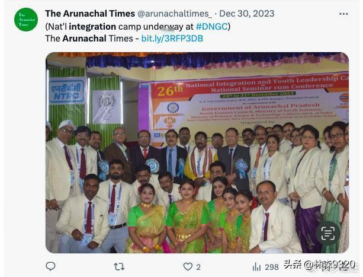Click the like count number 2

pyautogui.click(x=198, y=268)
